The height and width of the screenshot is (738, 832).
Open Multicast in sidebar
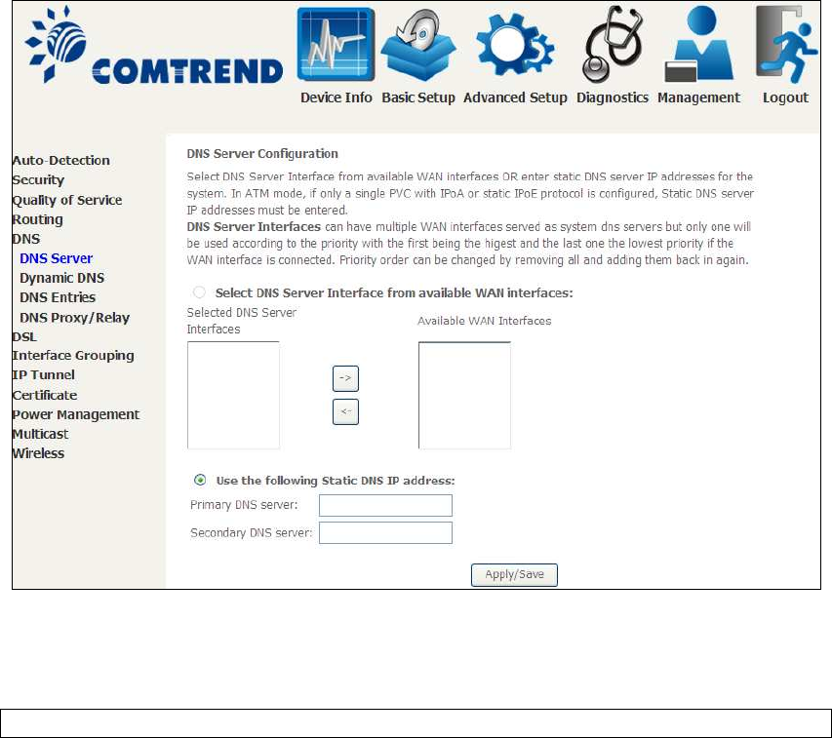pyautogui.click(x=40, y=434)
